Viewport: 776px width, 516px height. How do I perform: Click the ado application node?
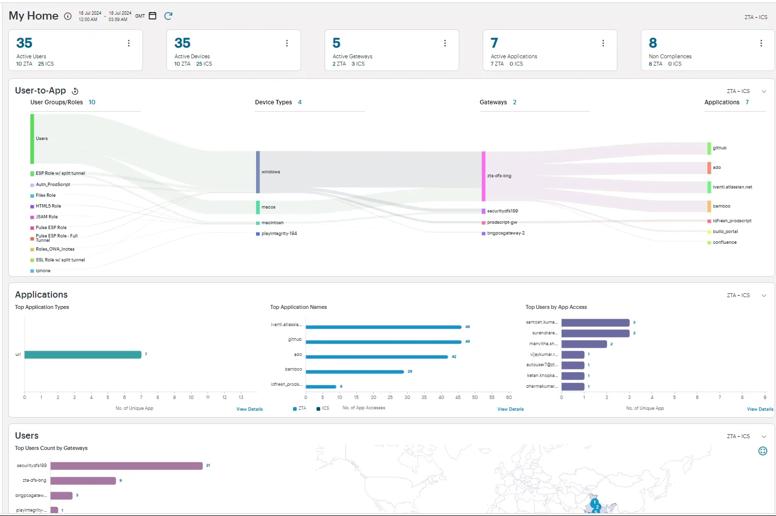point(709,168)
